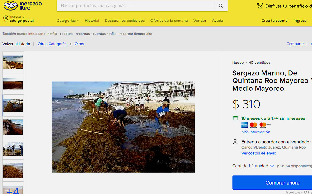The image size is (312, 194).
Task: Click the Compartir link
Action: point(295,44)
